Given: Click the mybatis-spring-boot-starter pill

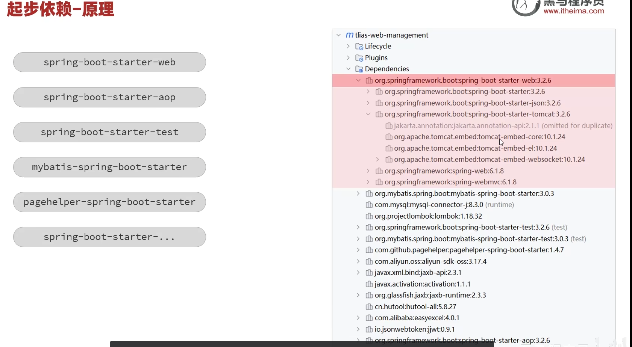Looking at the screenshot, I should click(109, 167).
